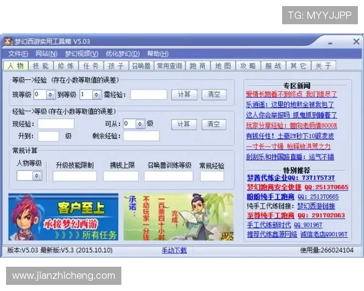Open the 帮助(H) menu
The image size is (364, 291).
(x=158, y=54)
